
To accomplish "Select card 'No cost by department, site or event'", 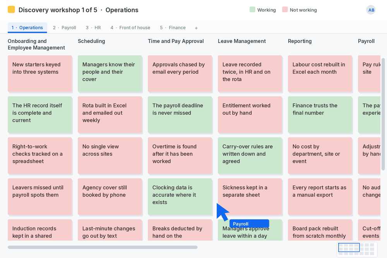I will pyautogui.click(x=320, y=155).
